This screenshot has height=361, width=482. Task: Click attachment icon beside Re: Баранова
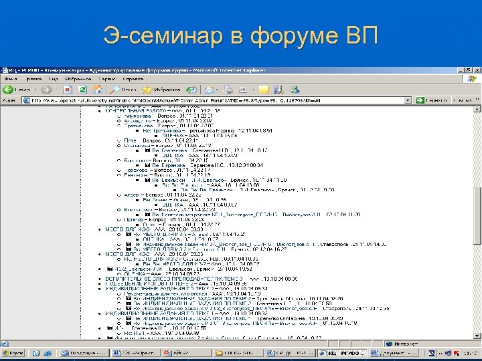click(x=147, y=165)
